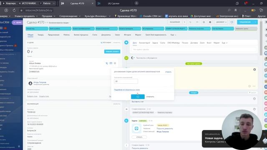Click Игорь Топалов's responsible avatar icon
The height and width of the screenshot is (150, 267).
30,83
